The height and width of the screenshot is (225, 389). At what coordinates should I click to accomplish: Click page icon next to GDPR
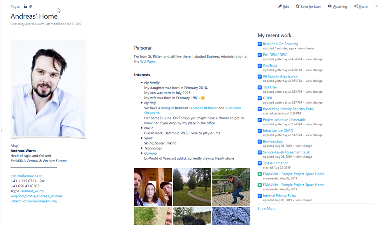click(259, 98)
